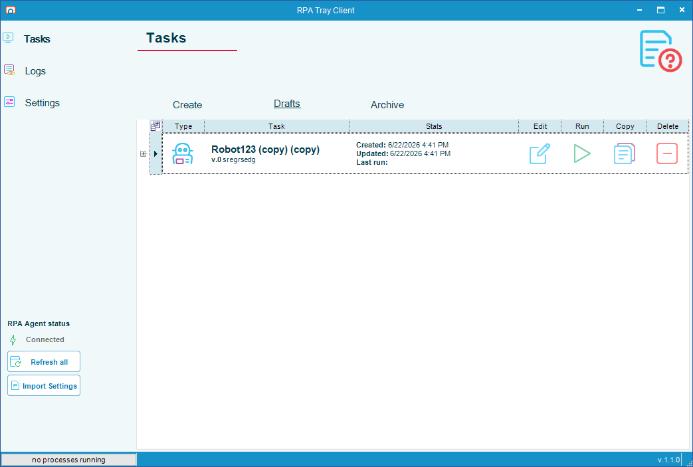Click the Tasks monitor icon in sidebar

pos(8,38)
